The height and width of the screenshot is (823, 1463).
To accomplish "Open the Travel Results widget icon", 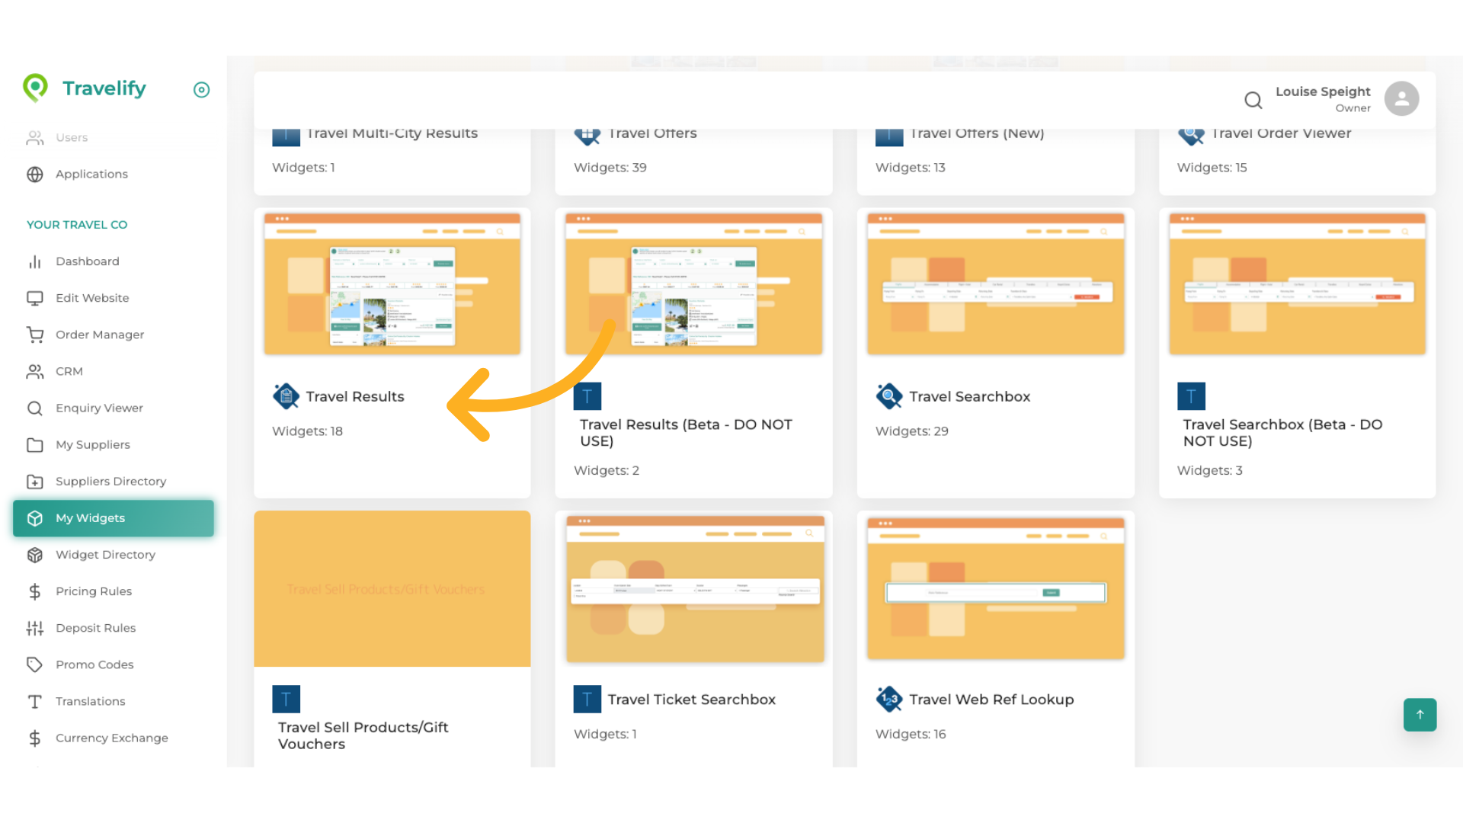I will coord(286,396).
